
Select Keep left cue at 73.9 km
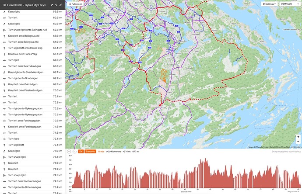(x=32, y=163)
